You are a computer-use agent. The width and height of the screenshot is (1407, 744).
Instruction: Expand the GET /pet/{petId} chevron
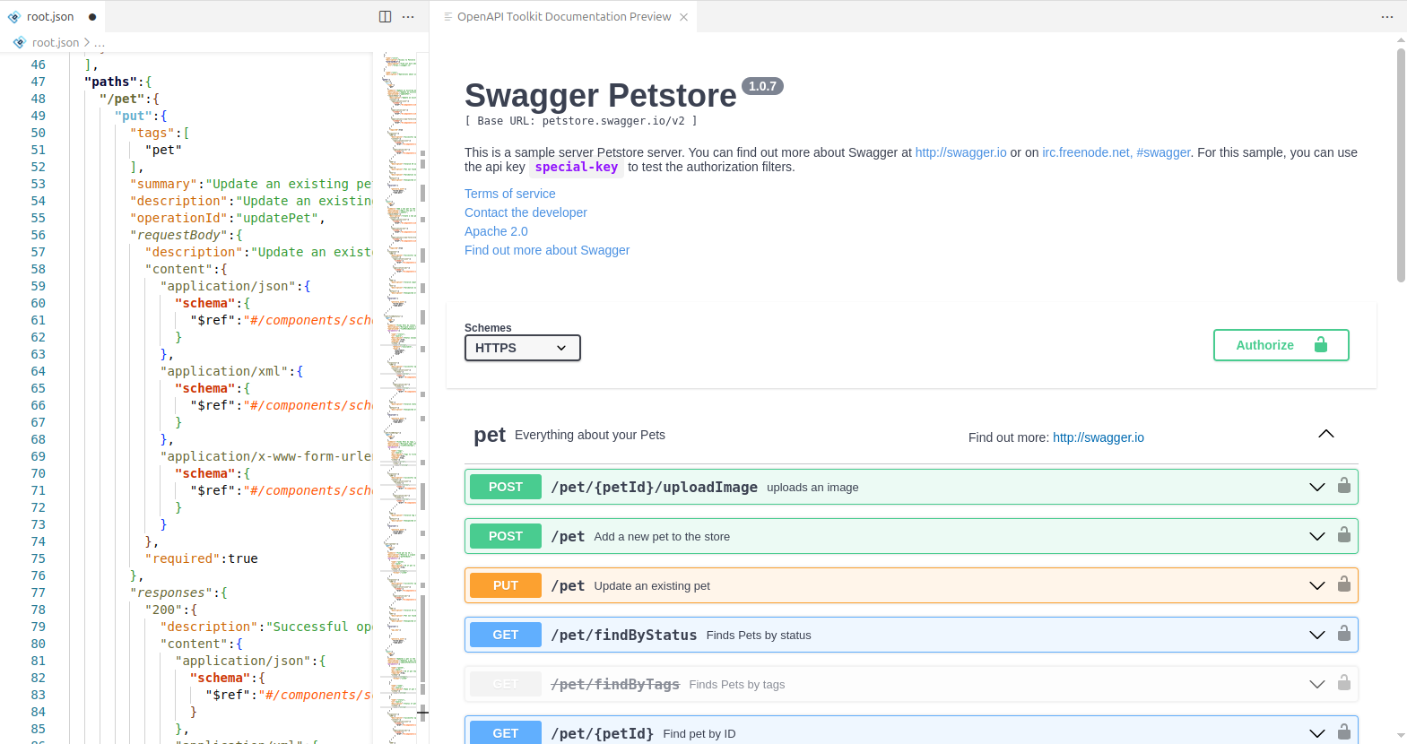click(1316, 733)
